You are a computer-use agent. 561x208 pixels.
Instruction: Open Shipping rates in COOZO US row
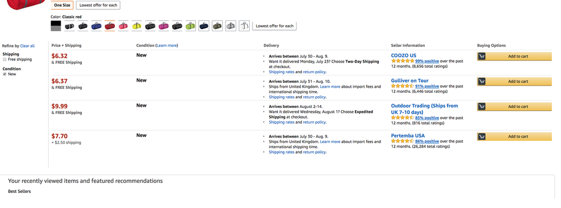tap(282, 72)
